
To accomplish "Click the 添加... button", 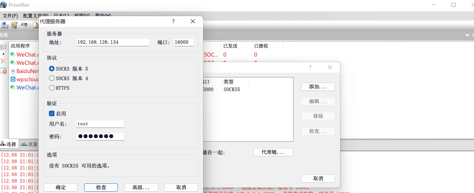I will tap(318, 87).
